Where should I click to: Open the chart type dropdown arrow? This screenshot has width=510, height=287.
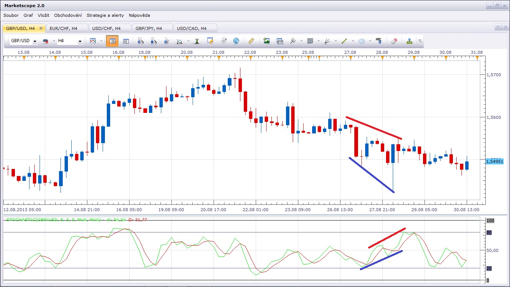click(101, 41)
